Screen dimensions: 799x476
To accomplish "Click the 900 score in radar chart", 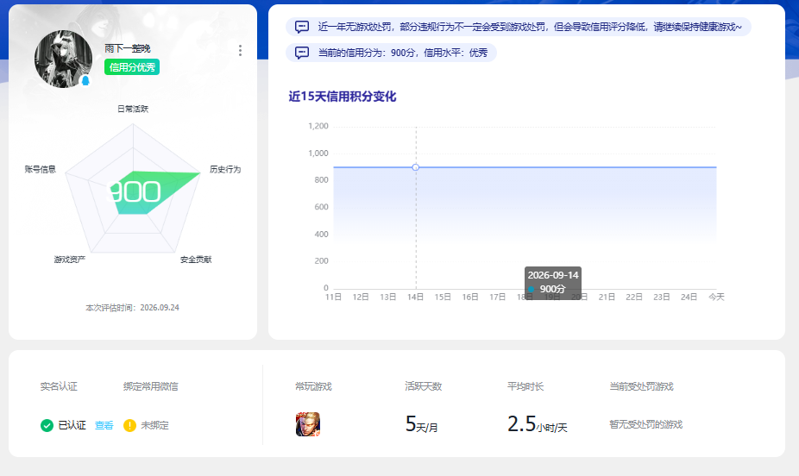I will coord(135,192).
